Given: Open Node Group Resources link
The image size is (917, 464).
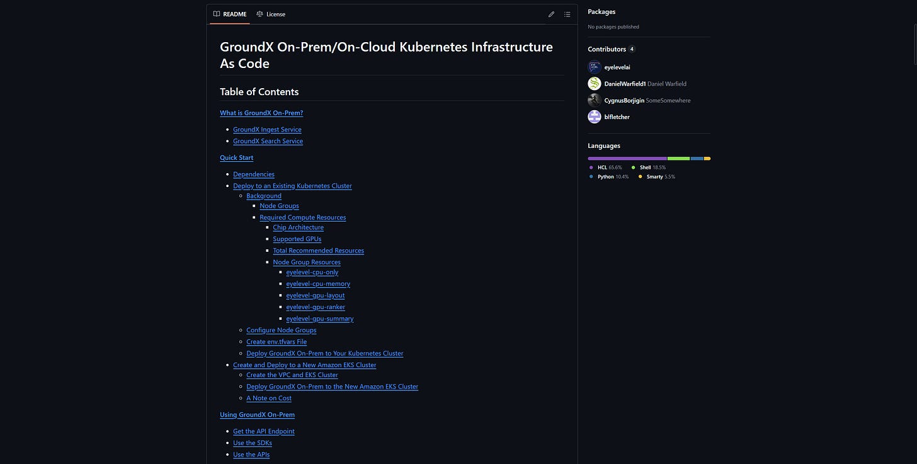Looking at the screenshot, I should [307, 263].
